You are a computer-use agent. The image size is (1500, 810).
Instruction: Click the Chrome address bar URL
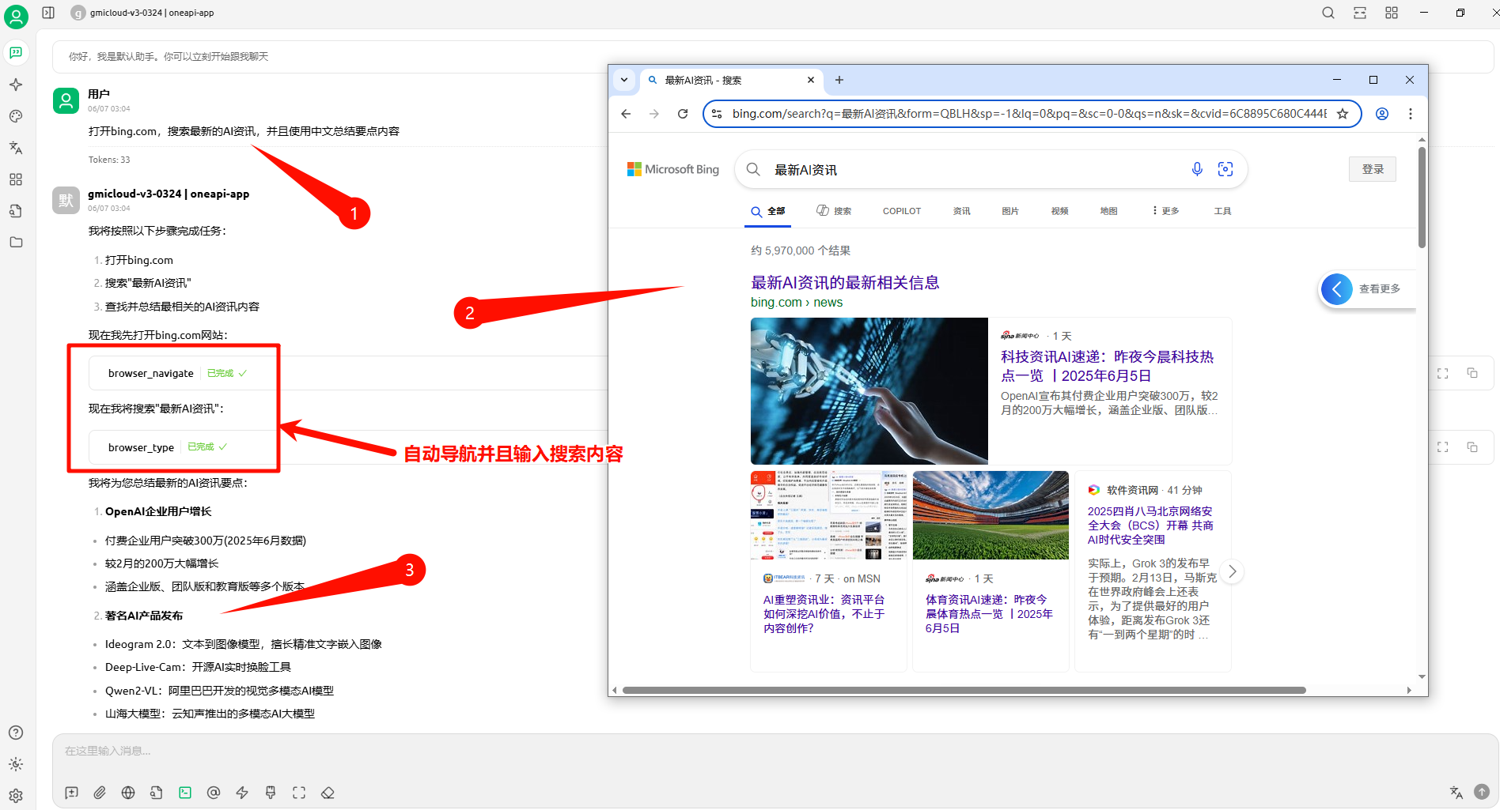click(1030, 114)
